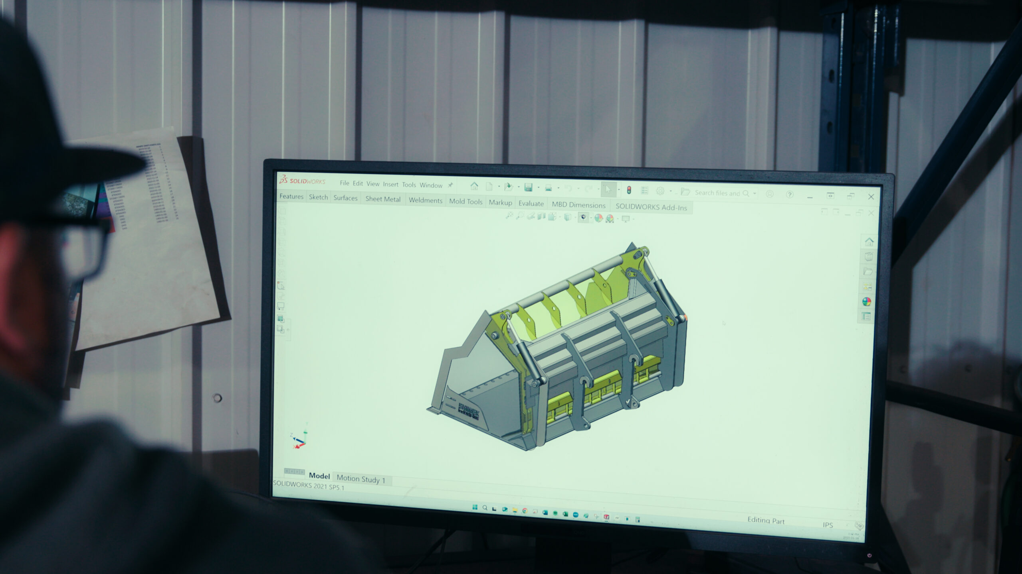Switch to the Features tab
1022x574 pixels.
291,196
